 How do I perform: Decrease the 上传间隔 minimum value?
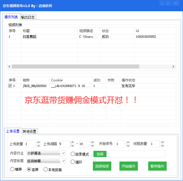[72, 146]
